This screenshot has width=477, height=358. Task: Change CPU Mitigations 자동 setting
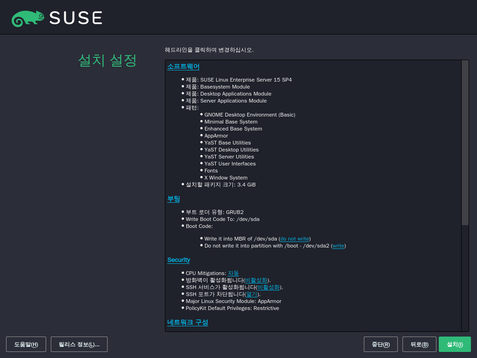(233, 273)
